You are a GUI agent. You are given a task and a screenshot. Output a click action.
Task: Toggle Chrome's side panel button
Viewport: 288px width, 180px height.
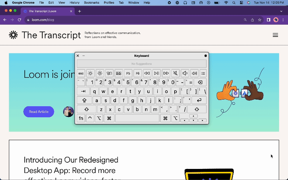(269, 20)
